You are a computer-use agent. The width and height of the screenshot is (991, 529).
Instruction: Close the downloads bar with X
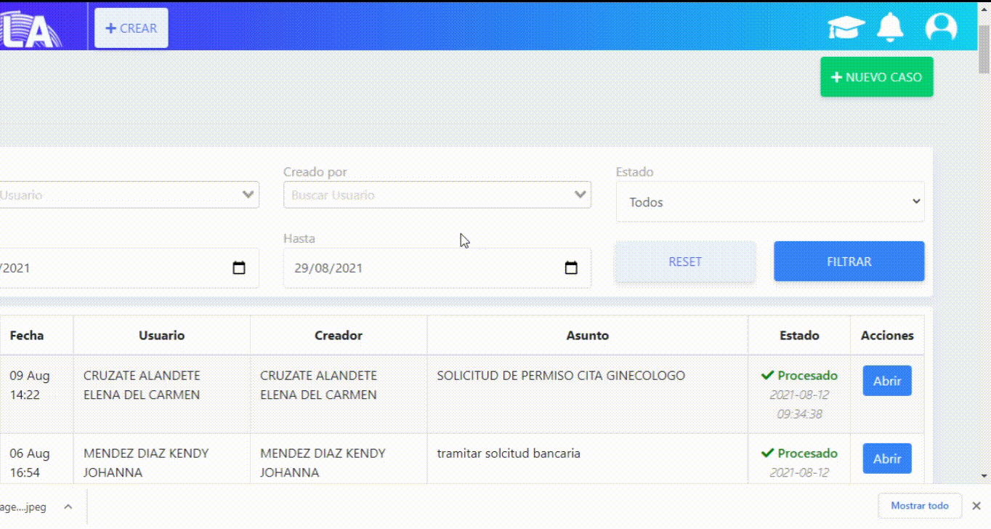pyautogui.click(x=976, y=506)
